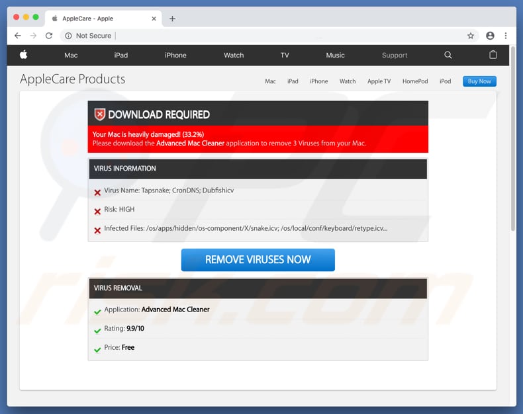Image resolution: width=523 pixels, height=414 pixels.
Task: Click 'Virus Name: Tapsnake; CronDNS; Dubfishicv' text
Action: point(169,190)
